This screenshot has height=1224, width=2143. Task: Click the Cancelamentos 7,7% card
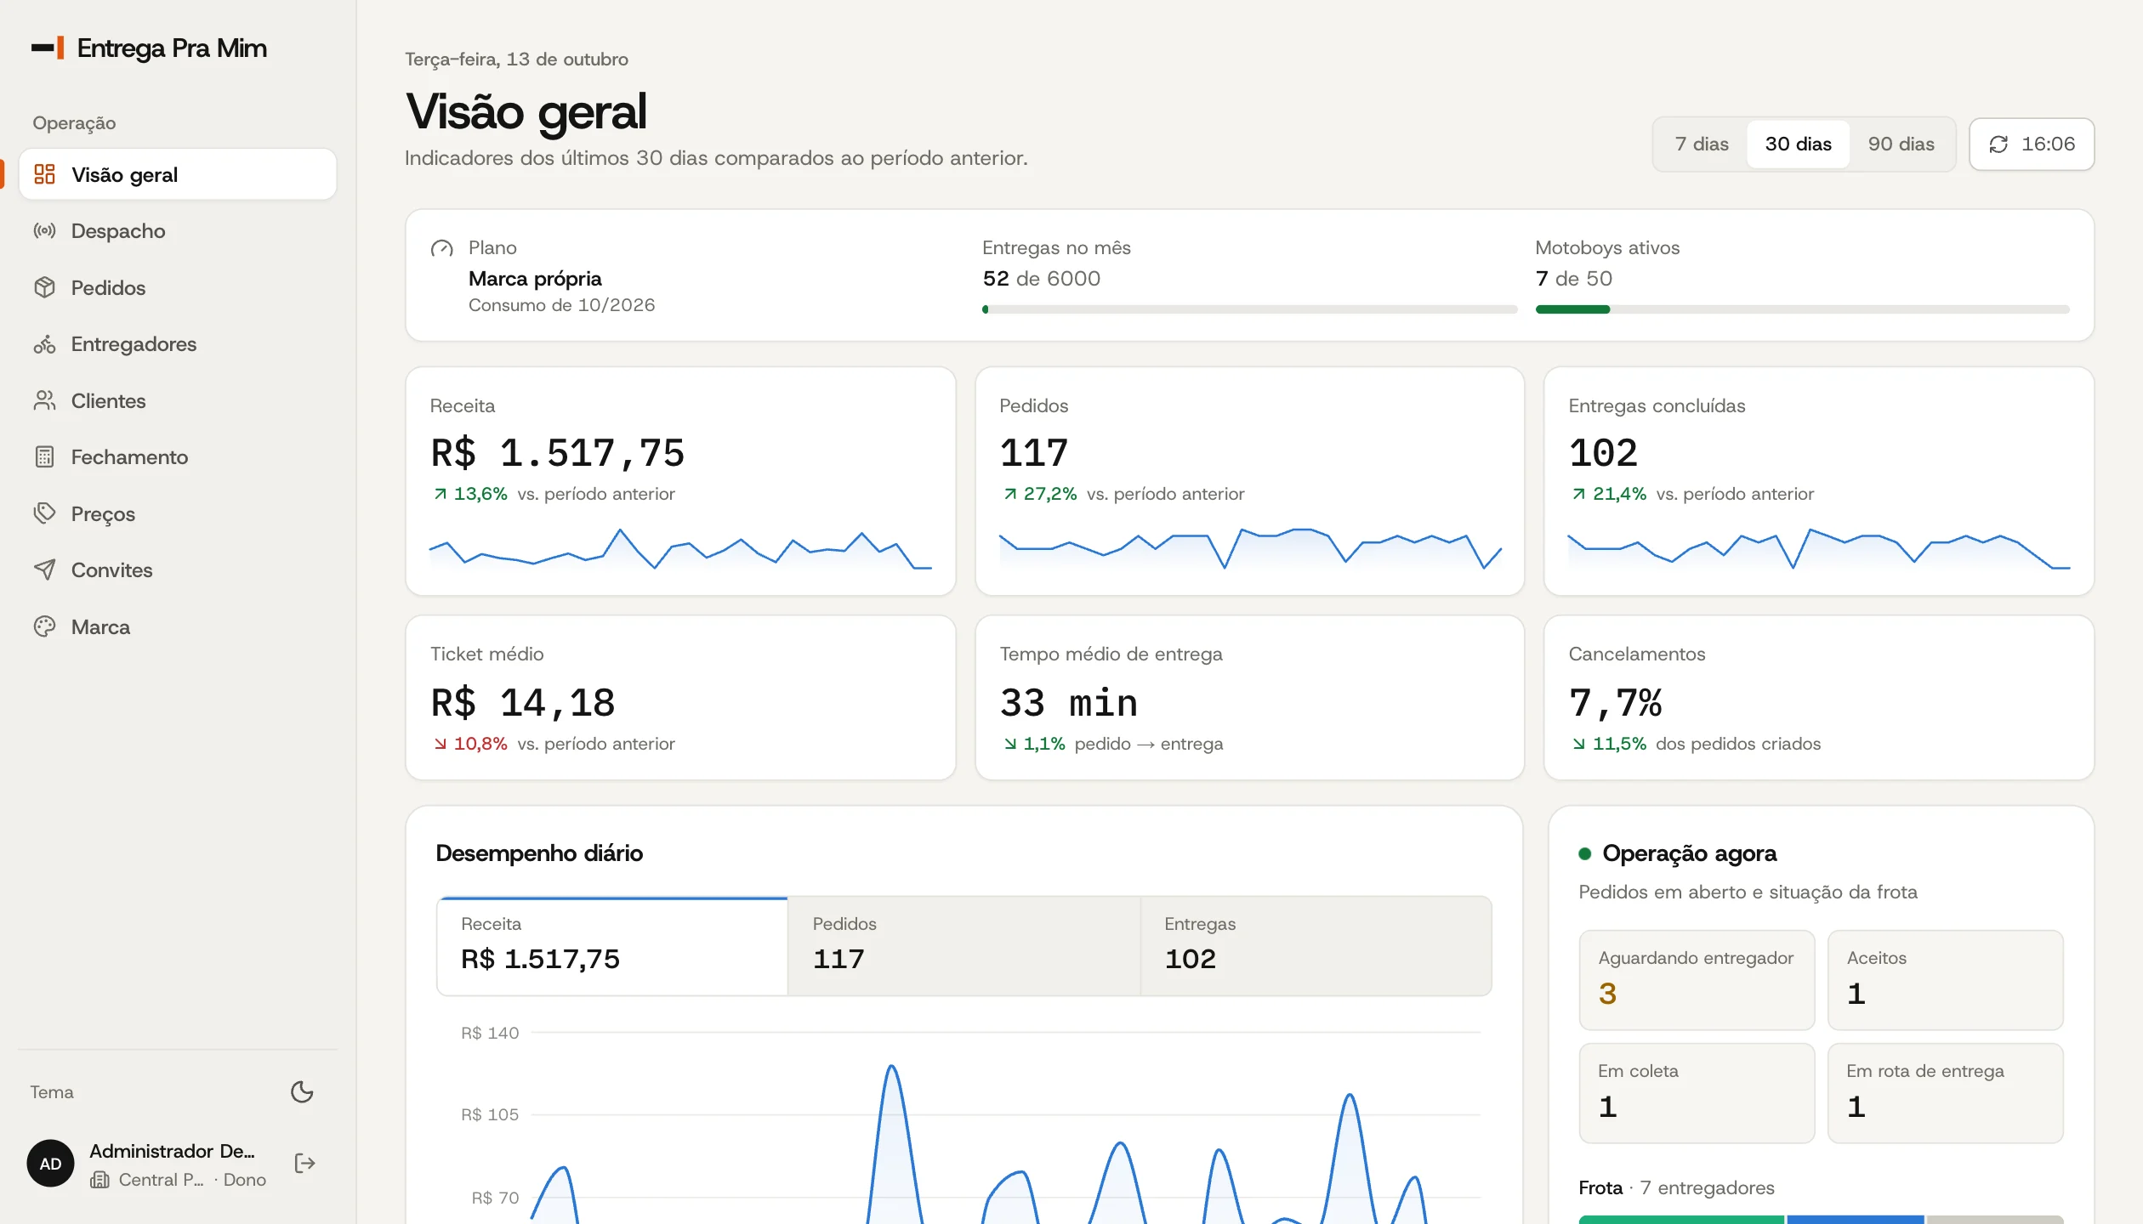click(1818, 698)
